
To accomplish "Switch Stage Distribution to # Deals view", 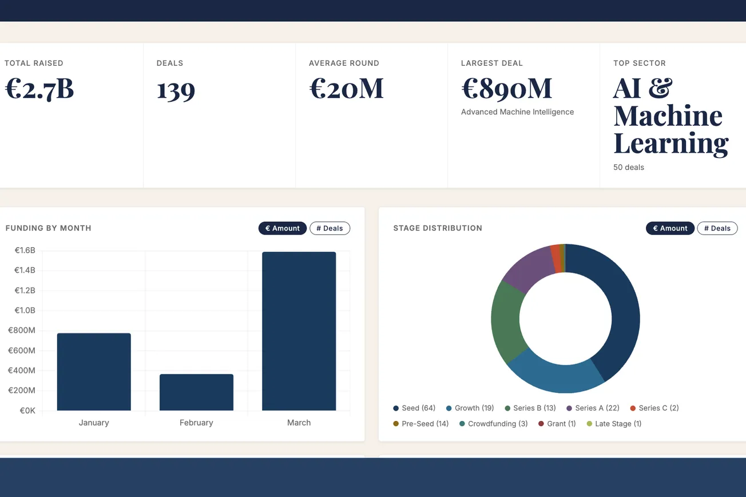I will pos(717,228).
